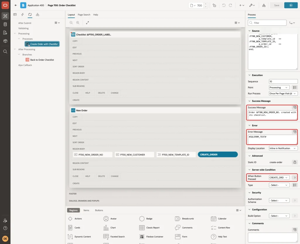Open the Point dropdown set to Processing

tap(279, 87)
